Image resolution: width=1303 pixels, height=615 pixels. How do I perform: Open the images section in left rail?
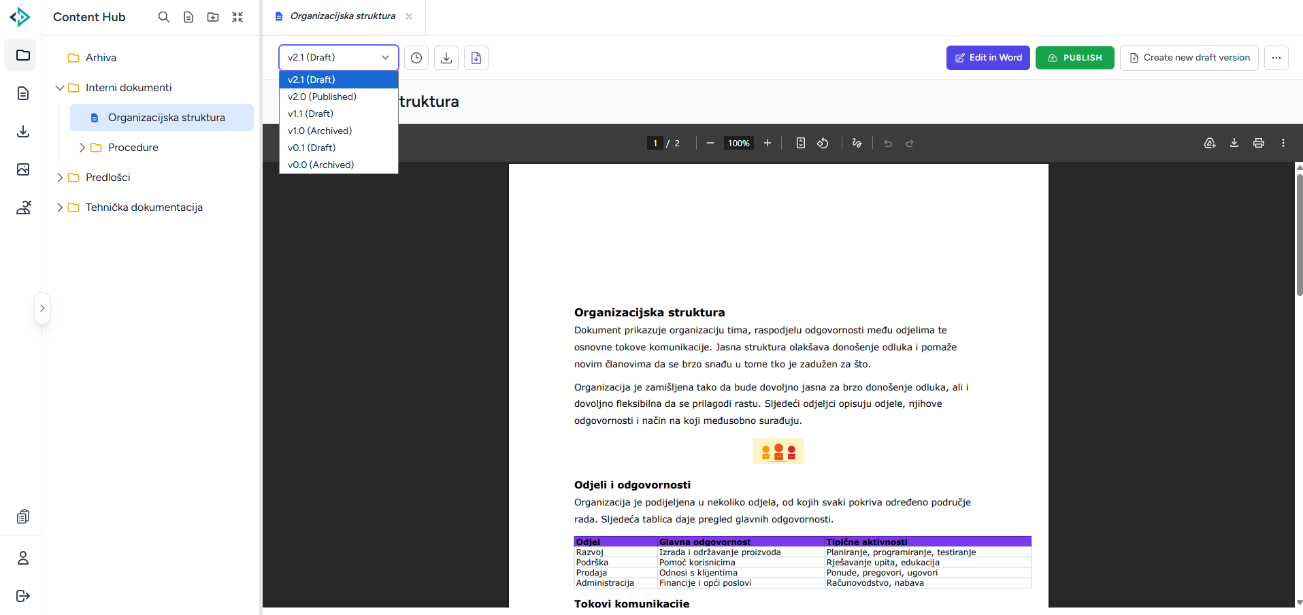(x=23, y=169)
